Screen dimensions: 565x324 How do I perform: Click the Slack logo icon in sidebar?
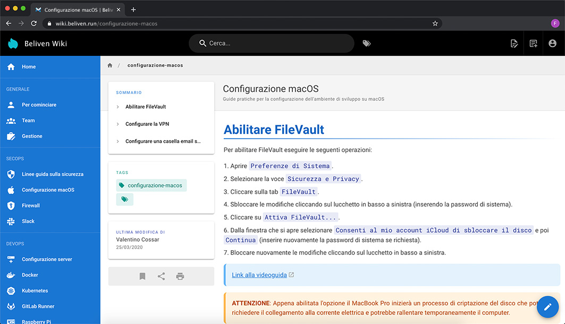click(x=11, y=221)
